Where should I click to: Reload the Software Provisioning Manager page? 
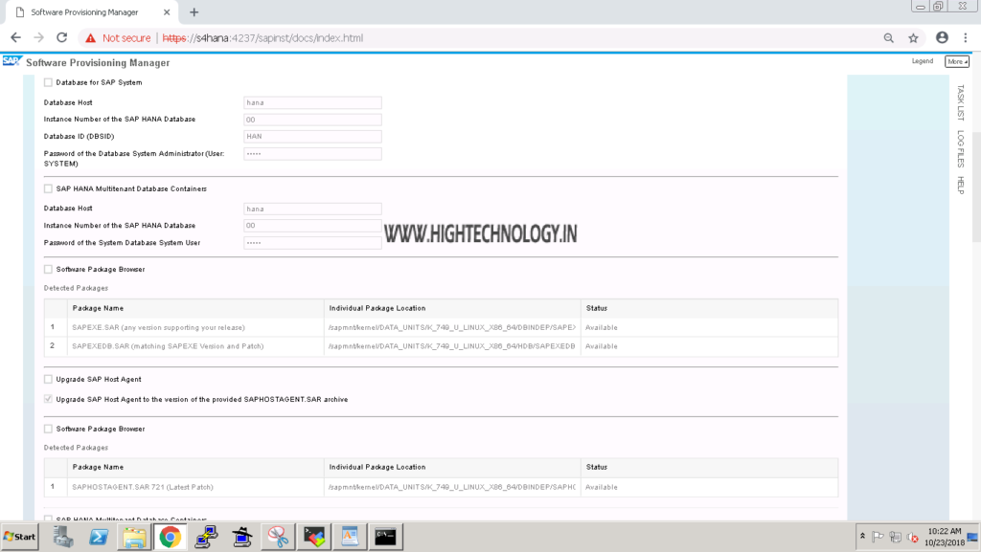(62, 37)
